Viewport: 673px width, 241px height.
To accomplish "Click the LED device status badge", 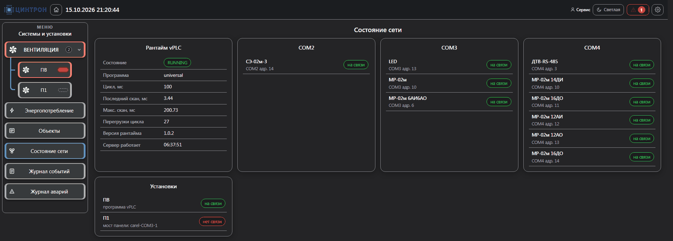I will tap(499, 65).
